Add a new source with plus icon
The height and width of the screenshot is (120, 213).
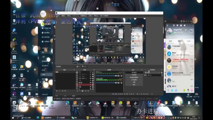click(77, 91)
